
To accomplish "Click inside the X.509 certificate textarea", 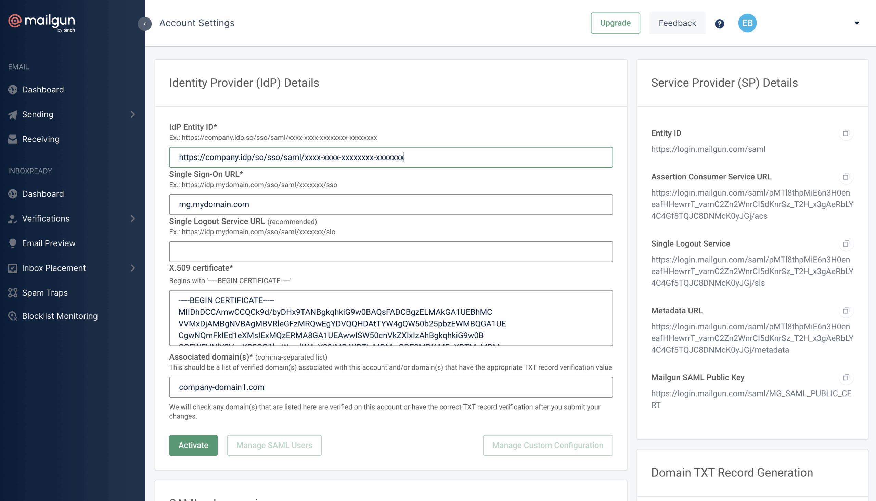I will tap(390, 318).
